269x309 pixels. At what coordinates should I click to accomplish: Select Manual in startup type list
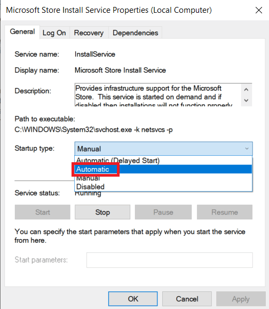click(163, 178)
